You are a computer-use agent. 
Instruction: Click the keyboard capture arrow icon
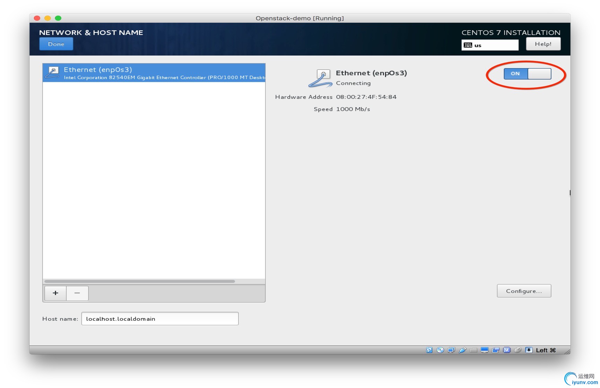tap(529, 350)
